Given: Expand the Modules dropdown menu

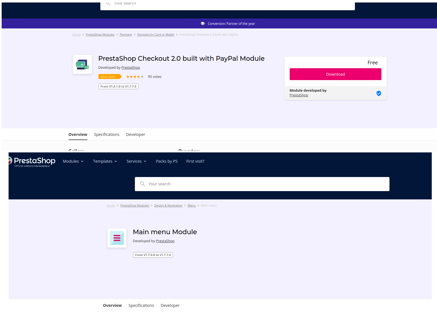Looking at the screenshot, I should coord(73,161).
